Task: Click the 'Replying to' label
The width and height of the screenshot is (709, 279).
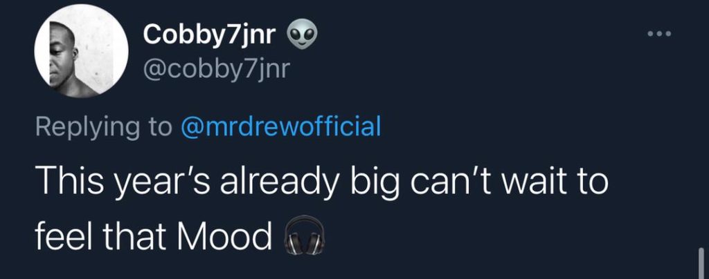Action: tap(104, 128)
